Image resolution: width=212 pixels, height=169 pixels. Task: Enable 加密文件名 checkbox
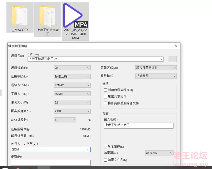tap(105, 160)
